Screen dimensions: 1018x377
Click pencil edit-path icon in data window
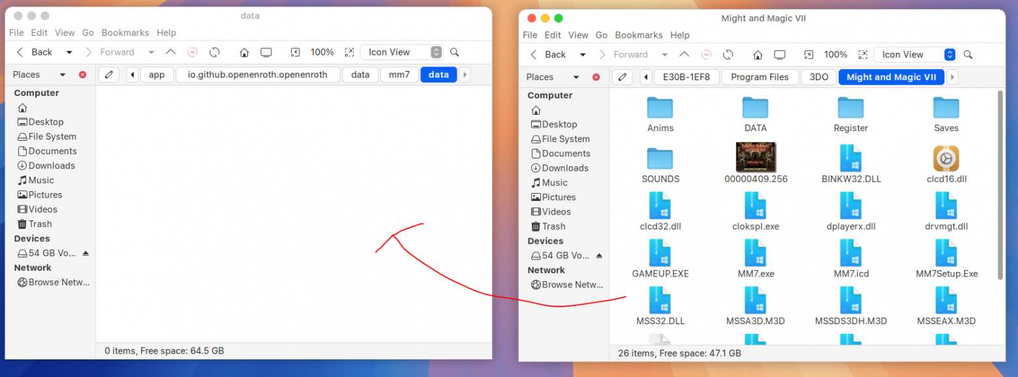(x=108, y=74)
